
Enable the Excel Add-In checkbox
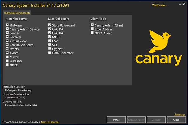(x=92, y=29)
